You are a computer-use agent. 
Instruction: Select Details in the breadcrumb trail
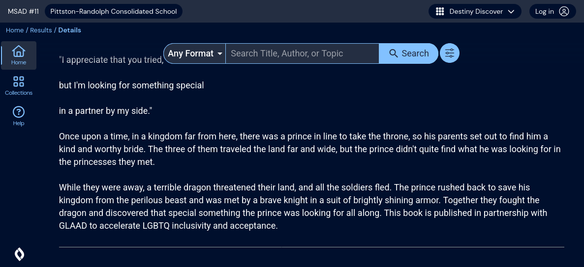(69, 30)
